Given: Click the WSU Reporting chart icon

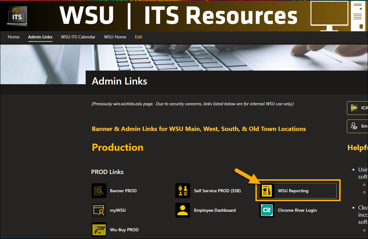Looking at the screenshot, I should (266, 191).
